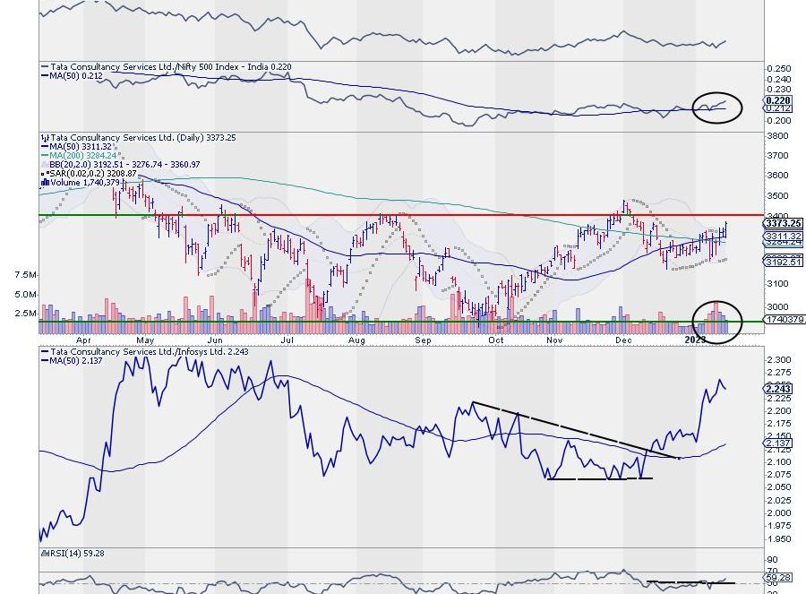The height and width of the screenshot is (594, 806).
Task: Select the 'Sep' month label on time axis
Action: (x=423, y=340)
